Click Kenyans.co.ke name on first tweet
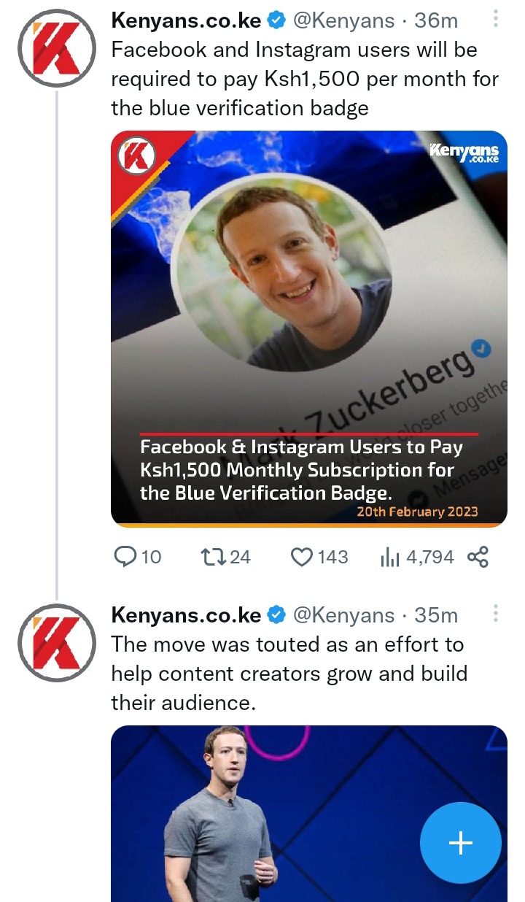 (x=186, y=21)
